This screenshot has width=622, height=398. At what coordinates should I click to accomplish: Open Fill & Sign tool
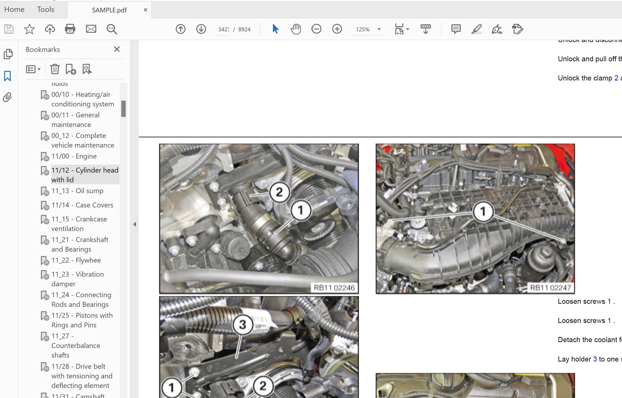497,29
